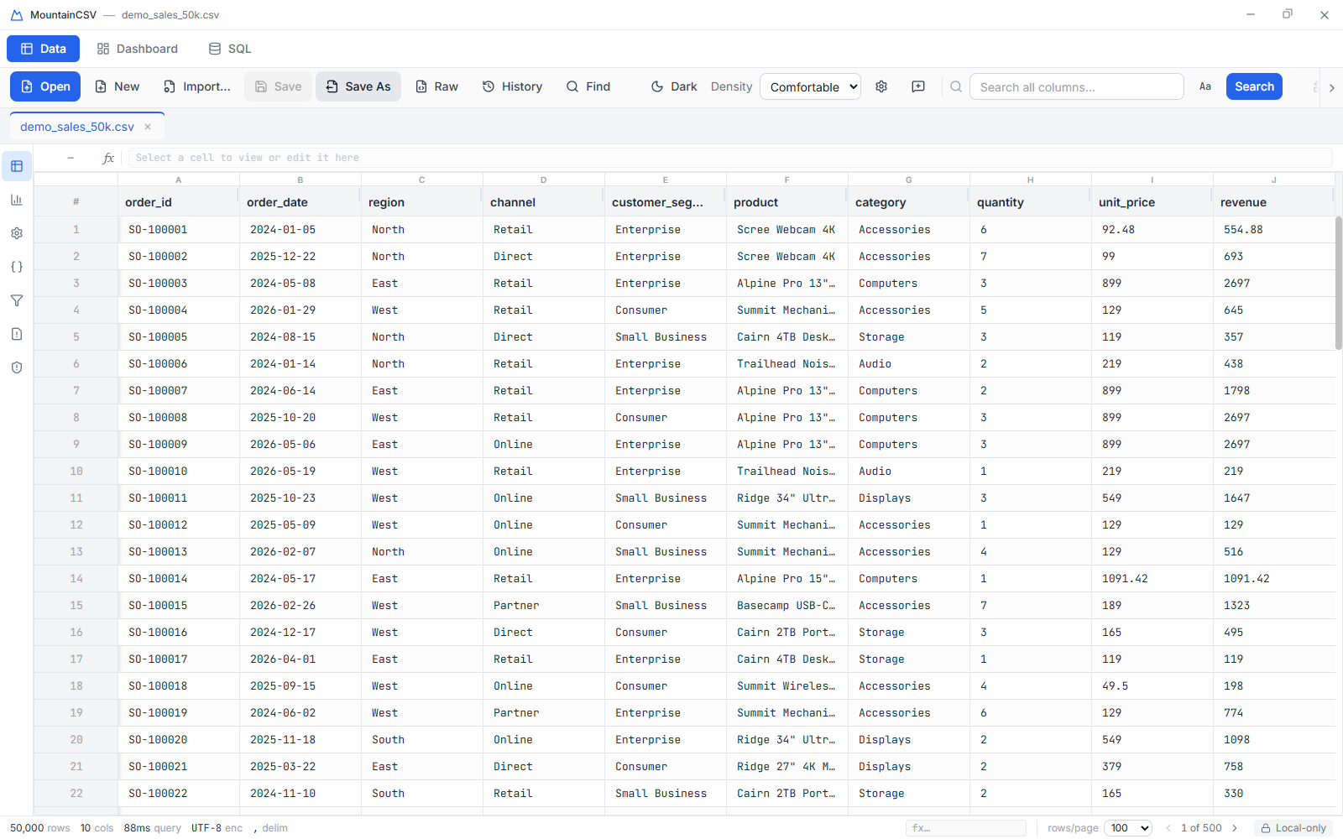This screenshot has height=839, width=1343.
Task: Select the region column header
Action: coord(421,202)
